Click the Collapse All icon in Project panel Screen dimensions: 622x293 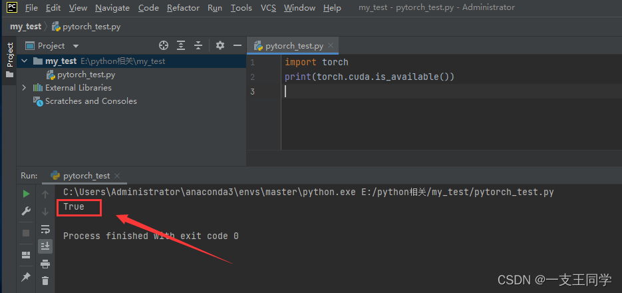tap(198, 45)
